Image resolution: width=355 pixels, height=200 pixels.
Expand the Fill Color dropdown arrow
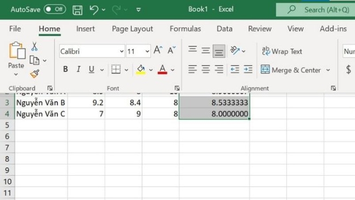151,70
